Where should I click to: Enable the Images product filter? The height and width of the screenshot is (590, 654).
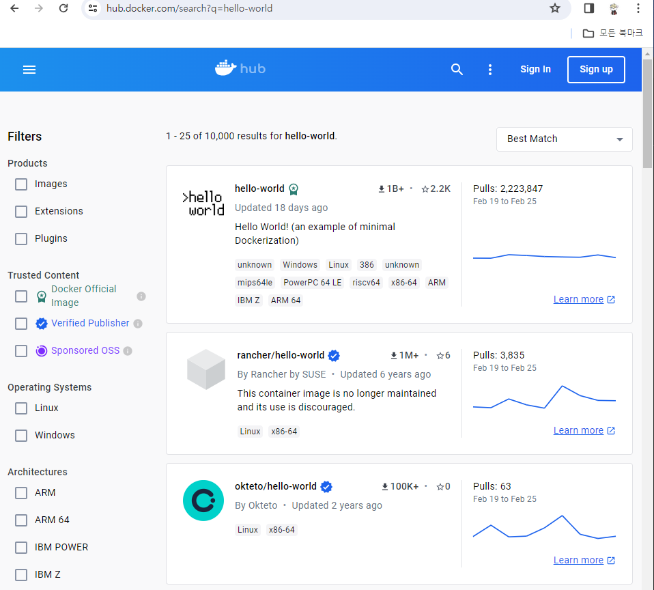pyautogui.click(x=21, y=184)
